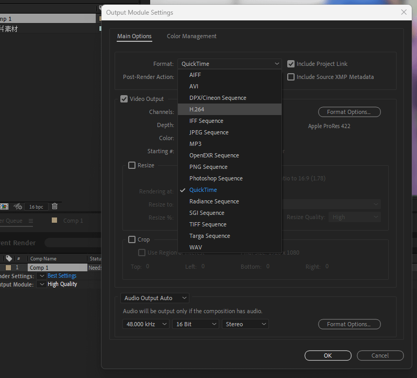Click the tan label swatch of render item 1
The height and width of the screenshot is (378, 417).
click(8, 268)
